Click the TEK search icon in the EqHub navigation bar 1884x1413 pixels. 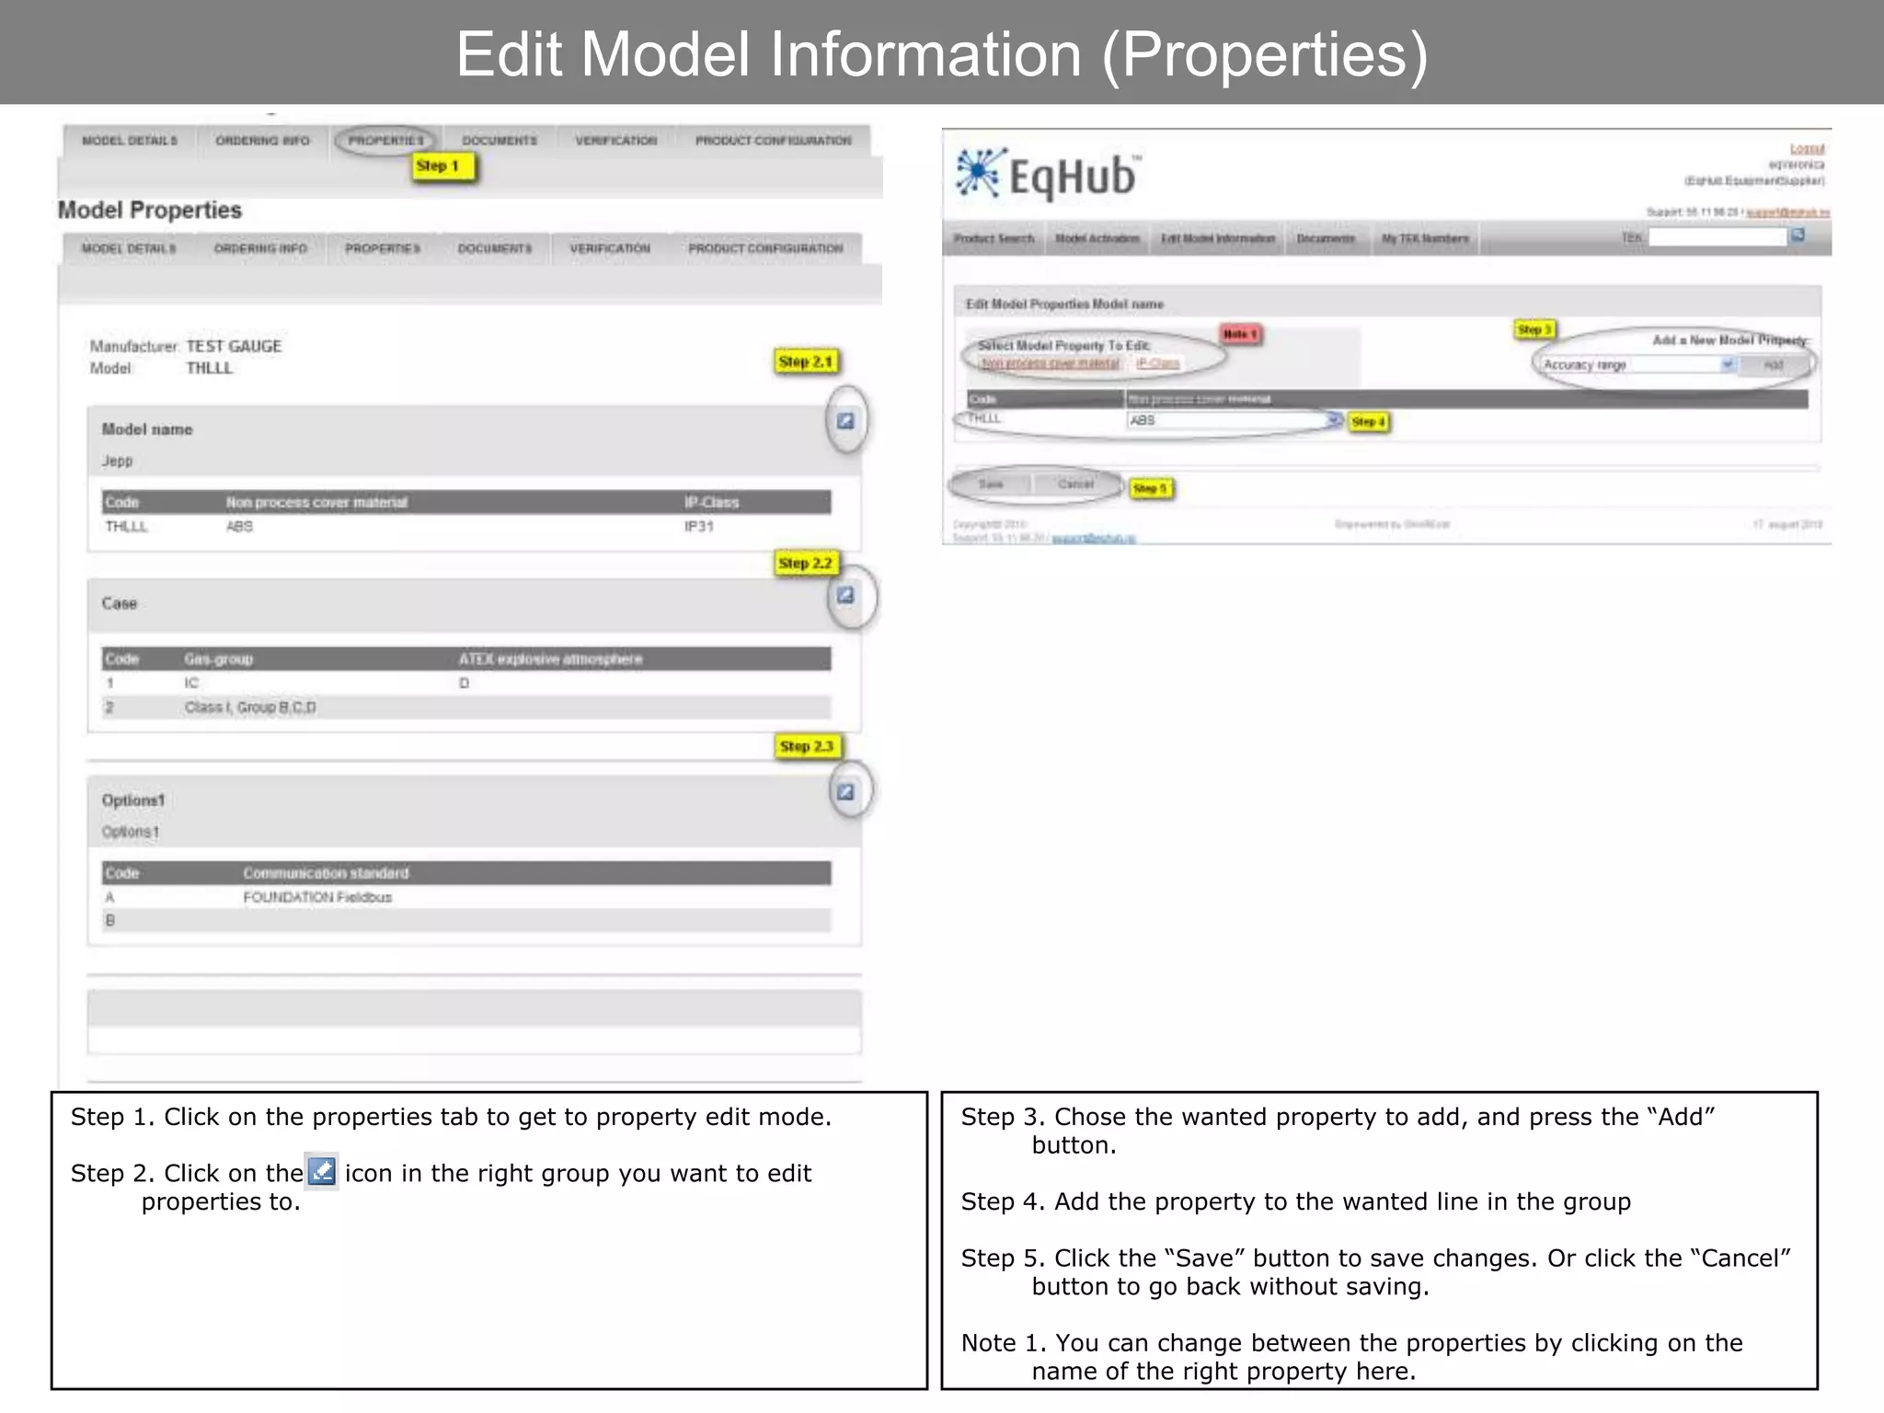coord(1797,235)
